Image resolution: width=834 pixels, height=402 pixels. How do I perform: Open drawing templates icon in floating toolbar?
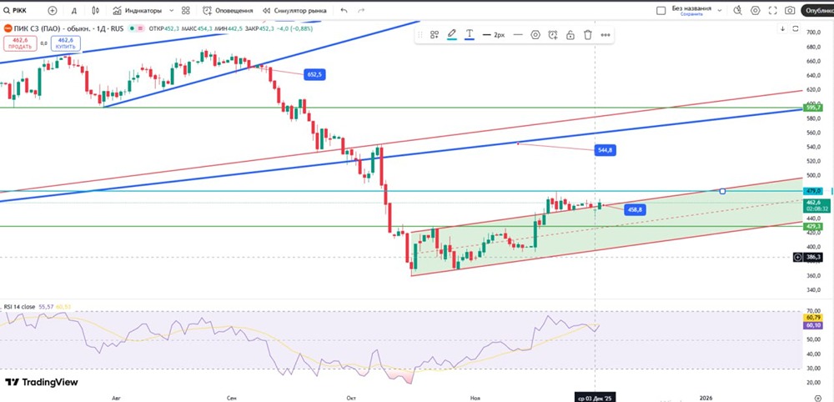[435, 34]
